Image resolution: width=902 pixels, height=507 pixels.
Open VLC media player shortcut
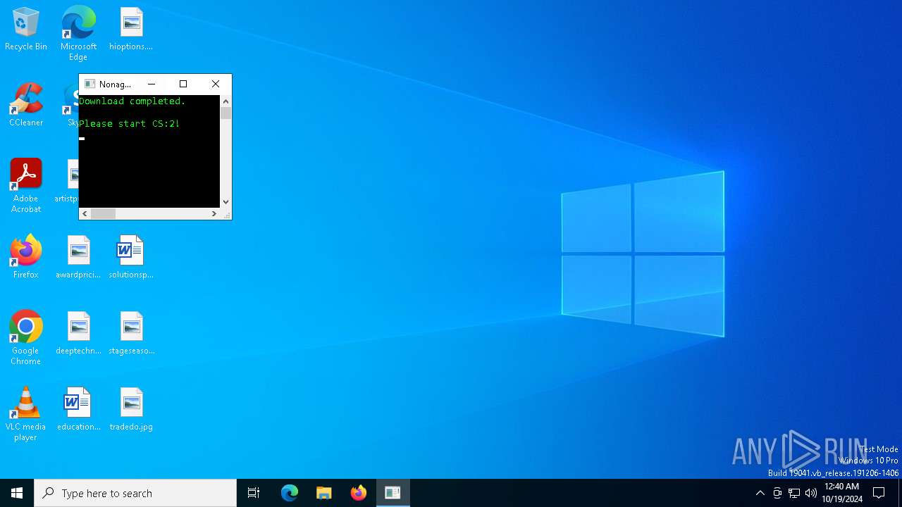tap(26, 414)
